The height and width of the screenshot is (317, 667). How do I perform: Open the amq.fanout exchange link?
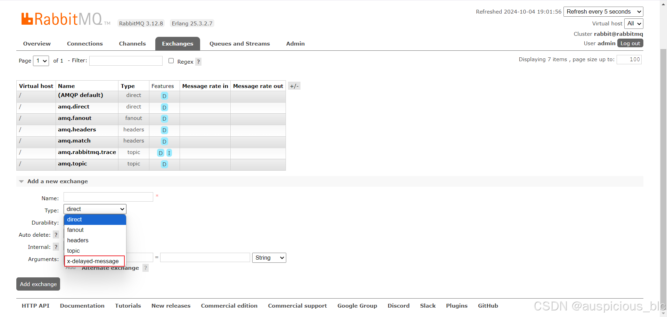pos(75,118)
